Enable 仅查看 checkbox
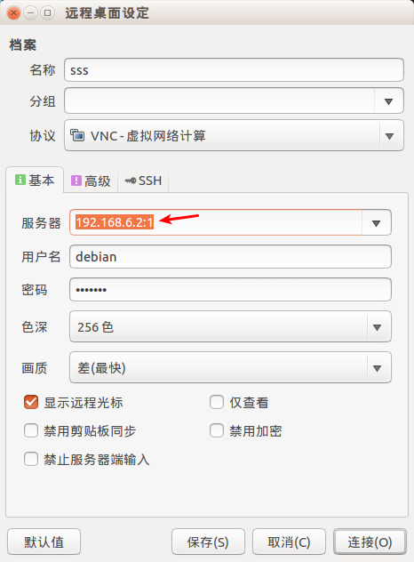The height and width of the screenshot is (562, 414). coord(217,402)
